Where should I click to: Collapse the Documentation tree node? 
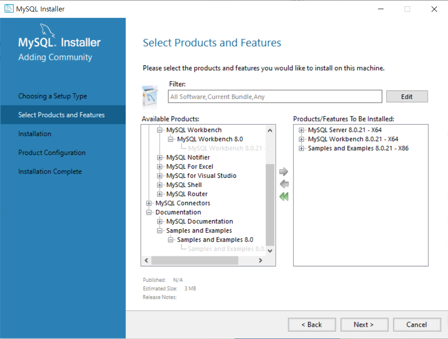(149, 212)
